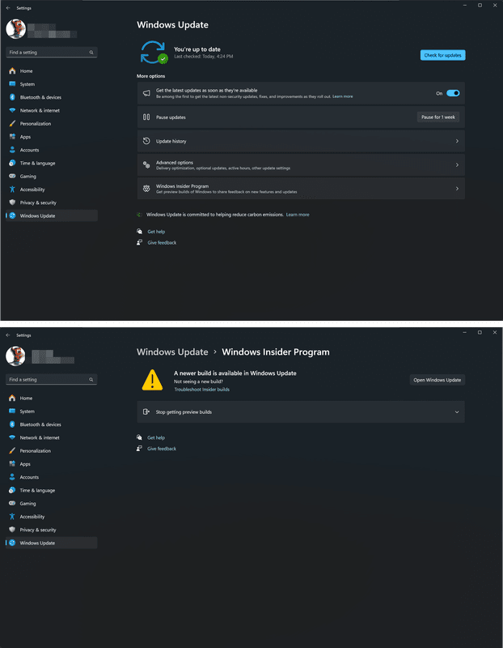Click the Stop getting preview builds exit icon
This screenshot has height=648, width=503.
coord(146,411)
